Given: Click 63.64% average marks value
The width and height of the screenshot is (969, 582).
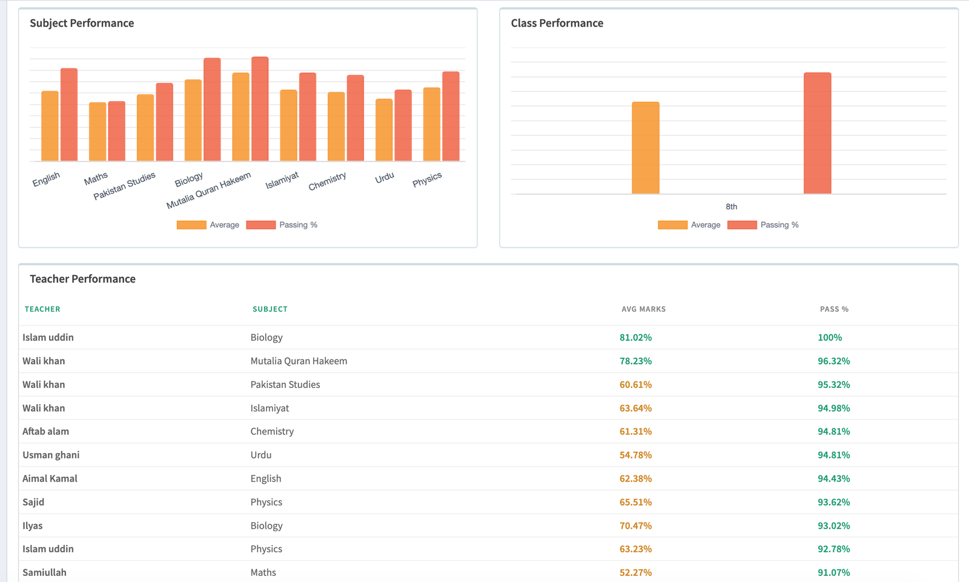Looking at the screenshot, I should point(636,408).
